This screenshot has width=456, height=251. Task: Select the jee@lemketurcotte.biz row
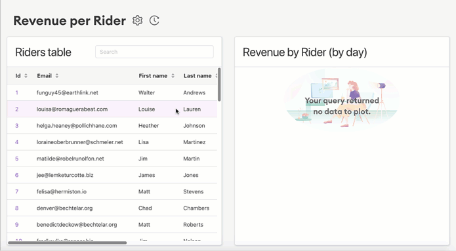[112, 175]
